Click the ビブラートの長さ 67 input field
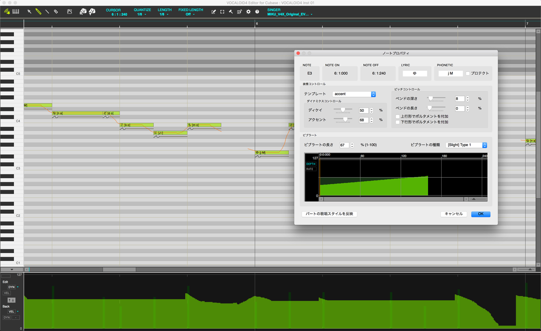The height and width of the screenshot is (331, 541). tap(344, 145)
